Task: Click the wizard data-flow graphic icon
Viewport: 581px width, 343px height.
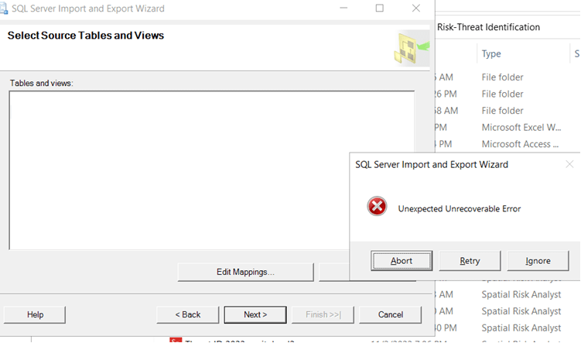Action: coord(412,49)
